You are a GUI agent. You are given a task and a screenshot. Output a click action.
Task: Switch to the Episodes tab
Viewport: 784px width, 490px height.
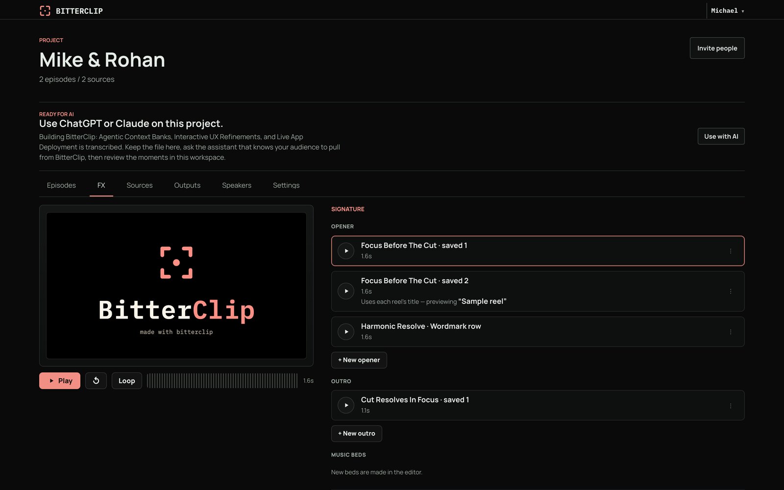(61, 185)
